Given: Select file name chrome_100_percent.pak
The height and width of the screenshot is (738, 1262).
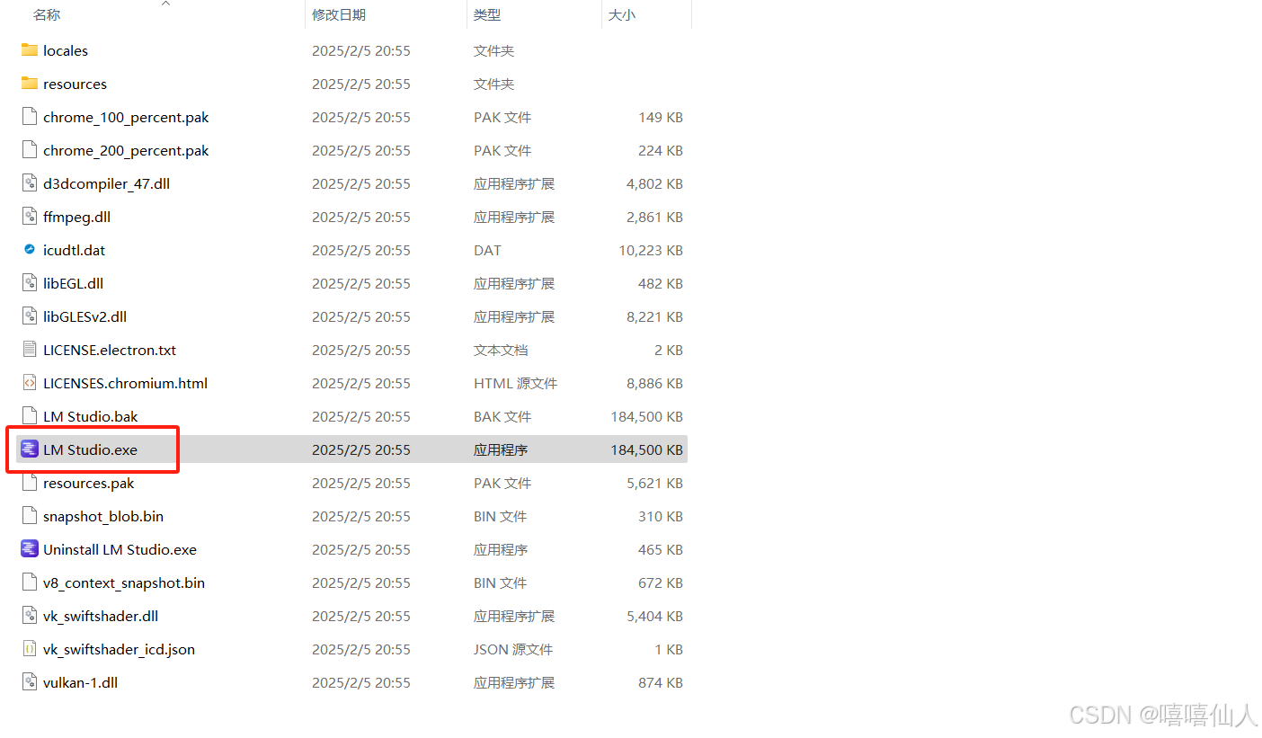Looking at the screenshot, I should (126, 118).
